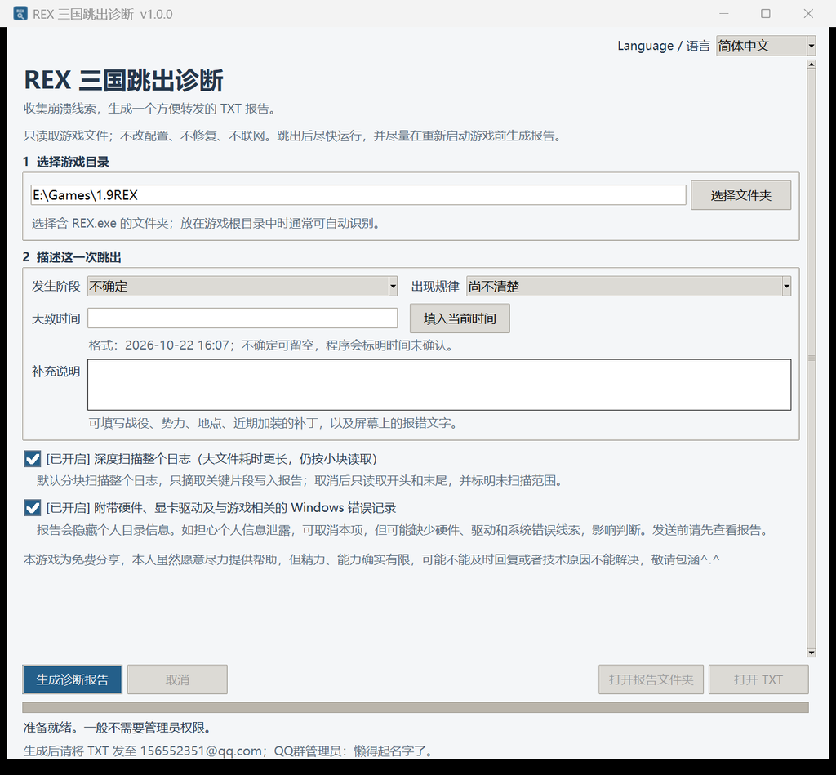
Task: Click the vertical scrollbar track
Action: tap(812, 359)
